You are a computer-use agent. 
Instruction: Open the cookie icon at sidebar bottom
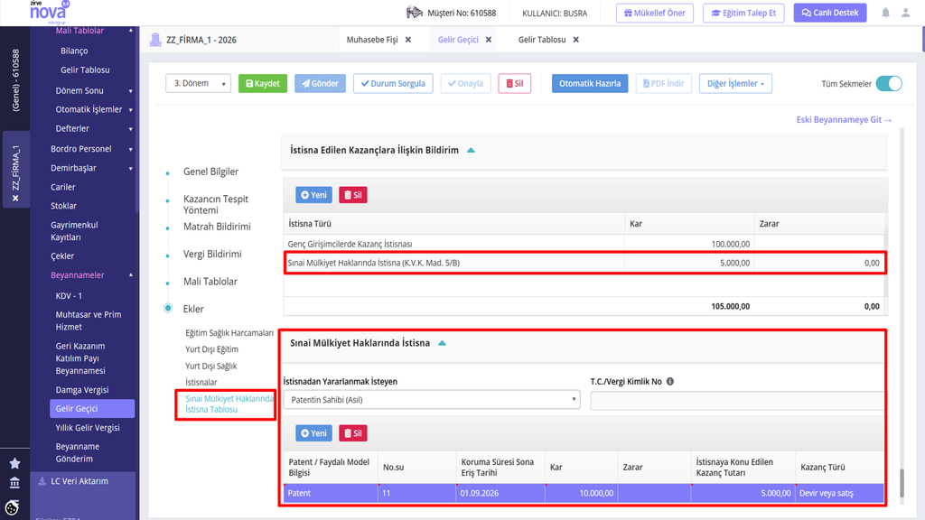pos(12,507)
